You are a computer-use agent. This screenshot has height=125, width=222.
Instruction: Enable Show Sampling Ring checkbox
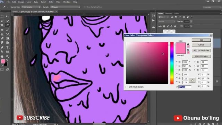(x=85, y=7)
